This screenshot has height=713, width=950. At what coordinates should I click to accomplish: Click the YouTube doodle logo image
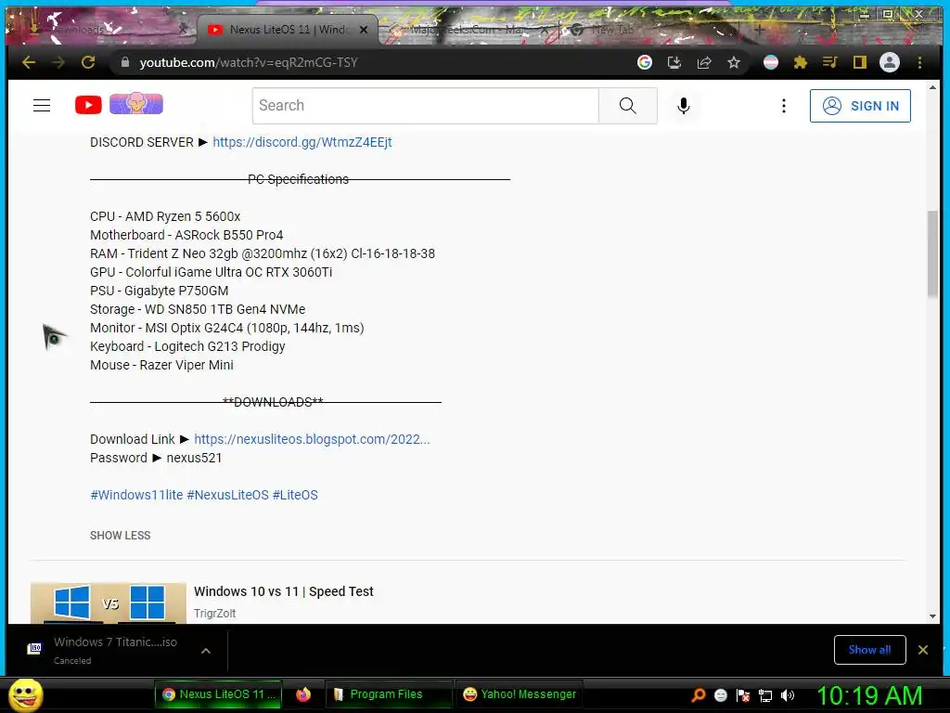pos(136,104)
